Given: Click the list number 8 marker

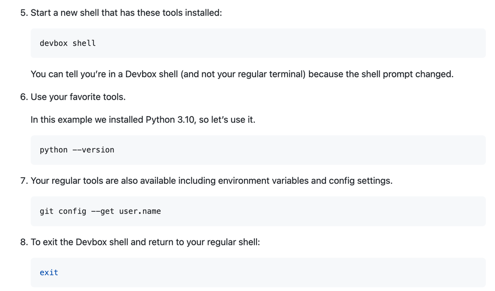Looking at the screenshot, I should (24, 242).
